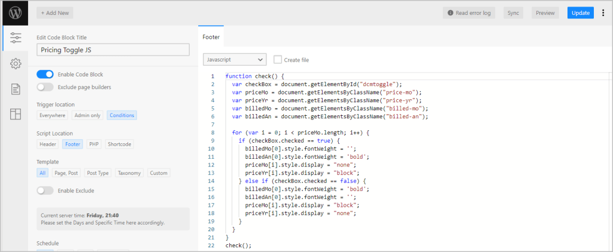
Task: Click the Preview button
Action: tap(545, 13)
